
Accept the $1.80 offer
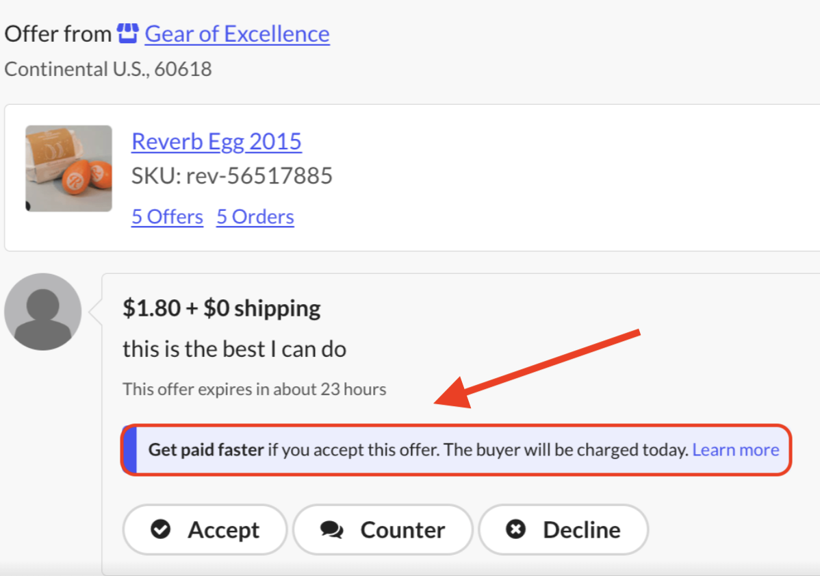(x=205, y=529)
